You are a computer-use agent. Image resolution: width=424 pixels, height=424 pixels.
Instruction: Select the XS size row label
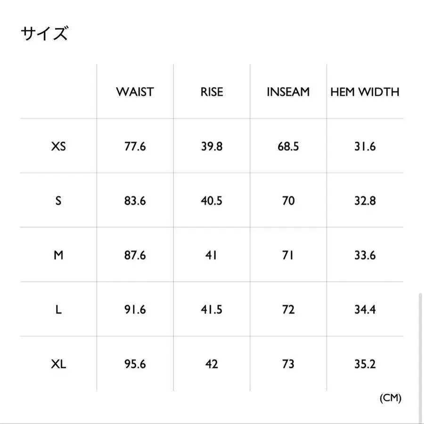click(x=58, y=147)
